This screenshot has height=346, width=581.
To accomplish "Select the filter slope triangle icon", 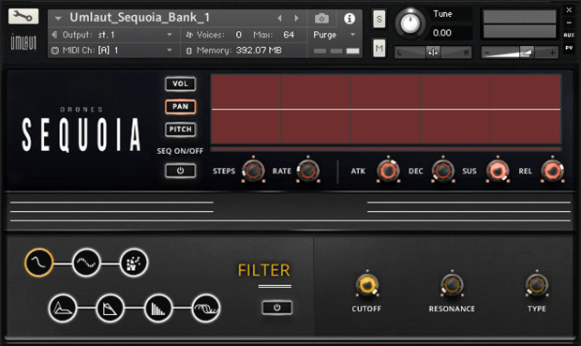I will coord(110,308).
